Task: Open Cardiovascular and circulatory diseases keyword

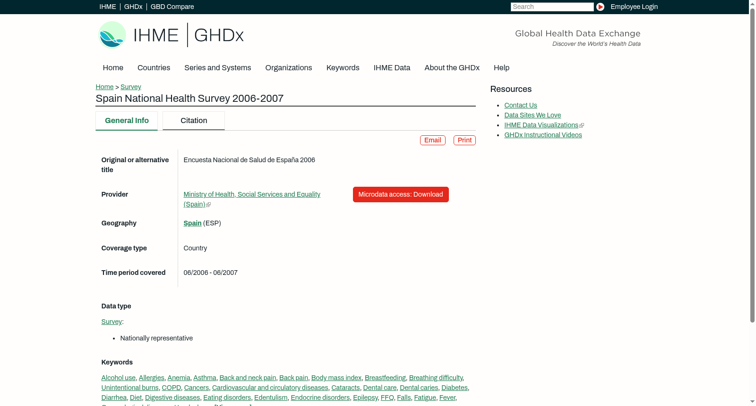Action: click(x=270, y=388)
